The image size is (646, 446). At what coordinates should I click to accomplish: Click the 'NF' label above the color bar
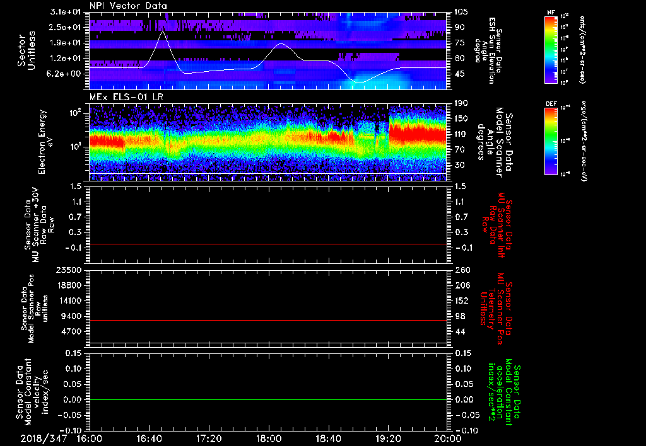coord(551,13)
